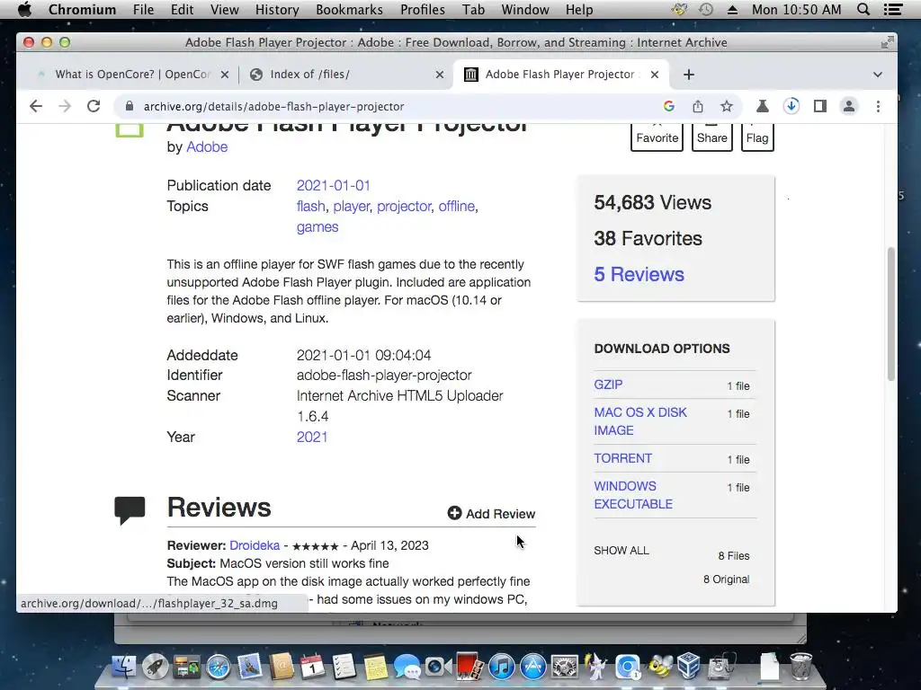
Task: Open the Year 2021 link
Action: [312, 437]
